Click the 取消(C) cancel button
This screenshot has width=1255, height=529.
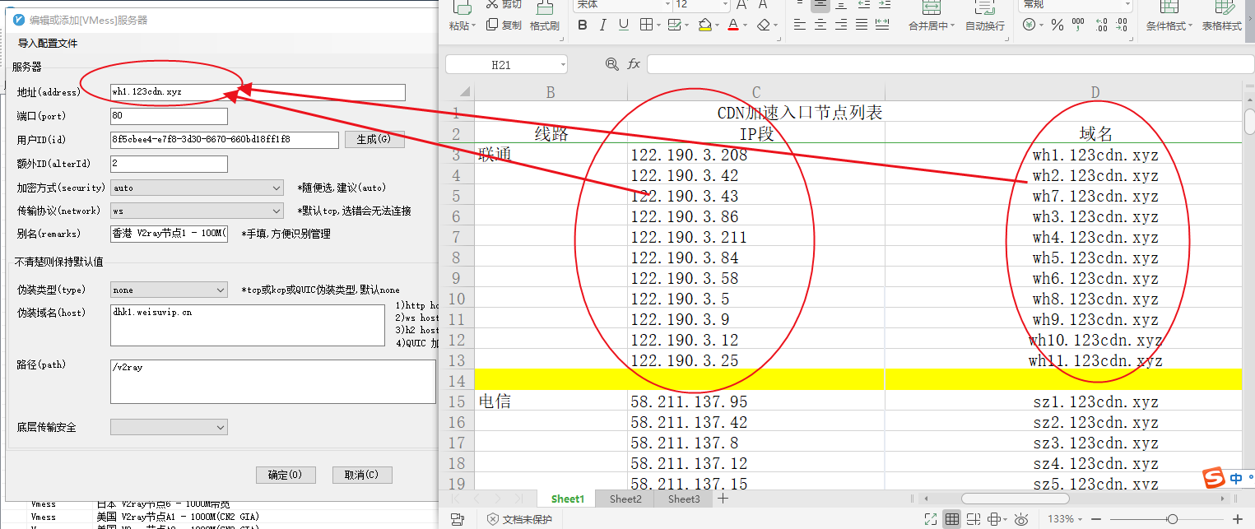[362, 475]
